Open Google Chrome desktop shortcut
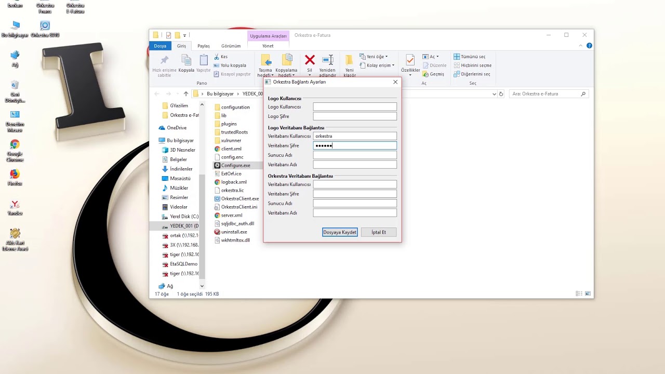 coord(15,151)
